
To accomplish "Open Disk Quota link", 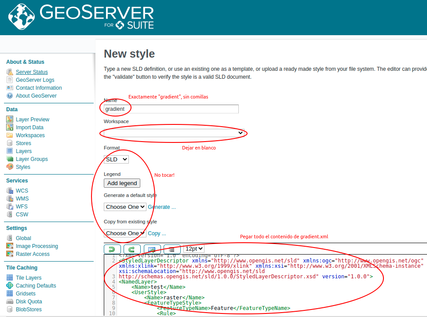I will pyautogui.click(x=29, y=301).
